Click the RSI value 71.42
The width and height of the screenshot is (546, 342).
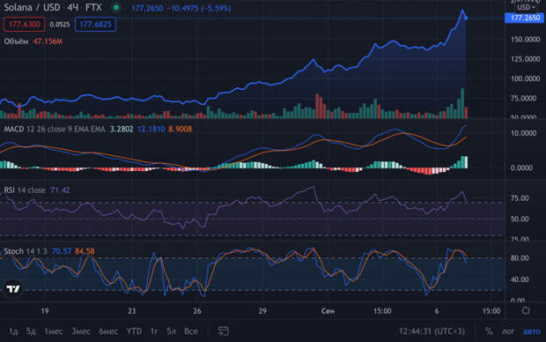60,190
